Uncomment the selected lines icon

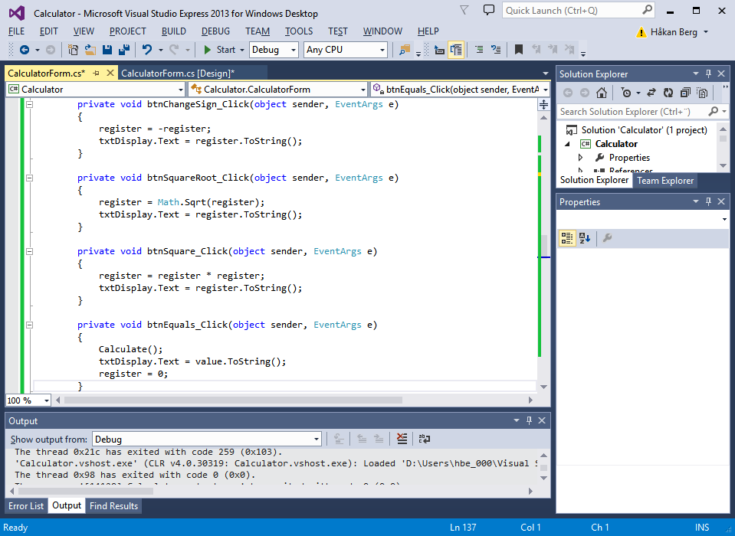click(x=496, y=49)
